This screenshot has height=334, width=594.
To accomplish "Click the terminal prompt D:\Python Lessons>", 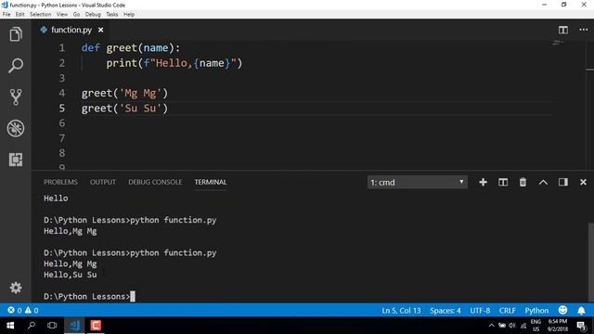I will [86, 297].
